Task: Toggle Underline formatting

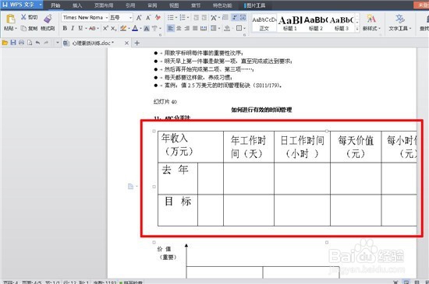Action: (80, 28)
